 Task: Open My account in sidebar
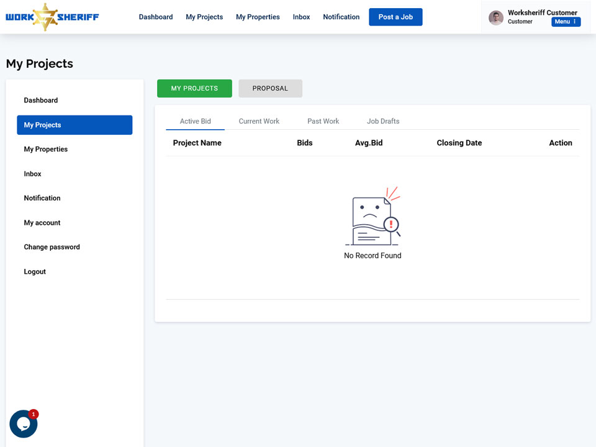(x=42, y=223)
